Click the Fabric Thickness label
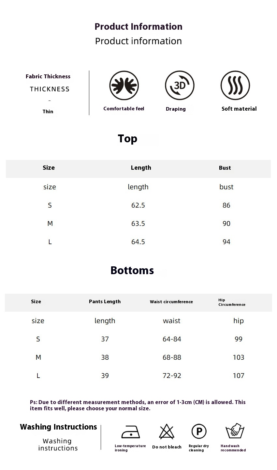This screenshot has height=470, width=277. tap(48, 76)
